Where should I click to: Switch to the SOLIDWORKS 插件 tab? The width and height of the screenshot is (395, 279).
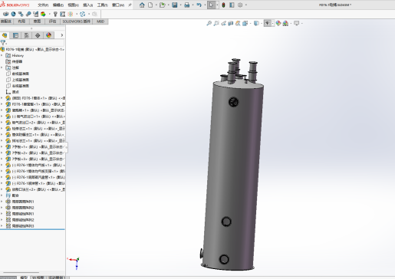coord(77,21)
